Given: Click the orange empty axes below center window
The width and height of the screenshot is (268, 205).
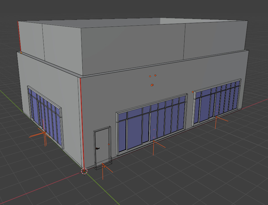Looking at the screenshot, I should coord(154,141).
